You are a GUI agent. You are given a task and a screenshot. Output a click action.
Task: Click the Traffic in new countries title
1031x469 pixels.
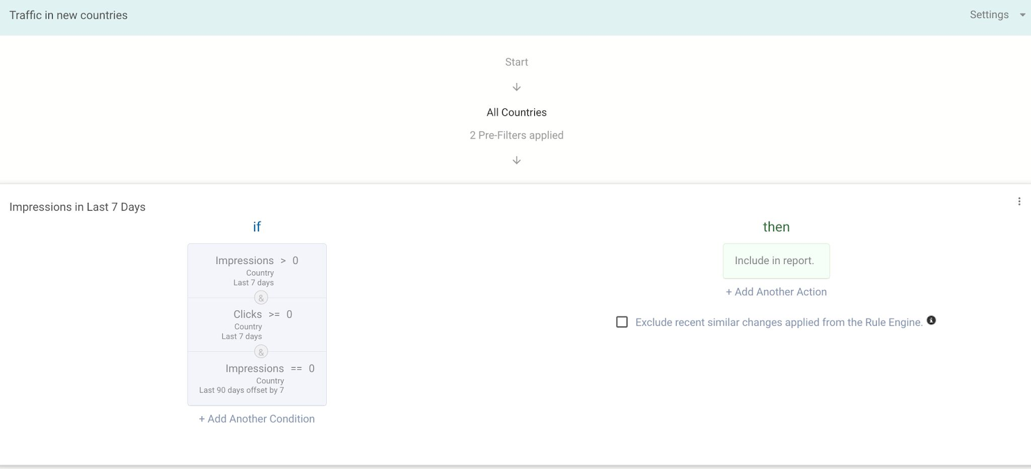coord(68,15)
